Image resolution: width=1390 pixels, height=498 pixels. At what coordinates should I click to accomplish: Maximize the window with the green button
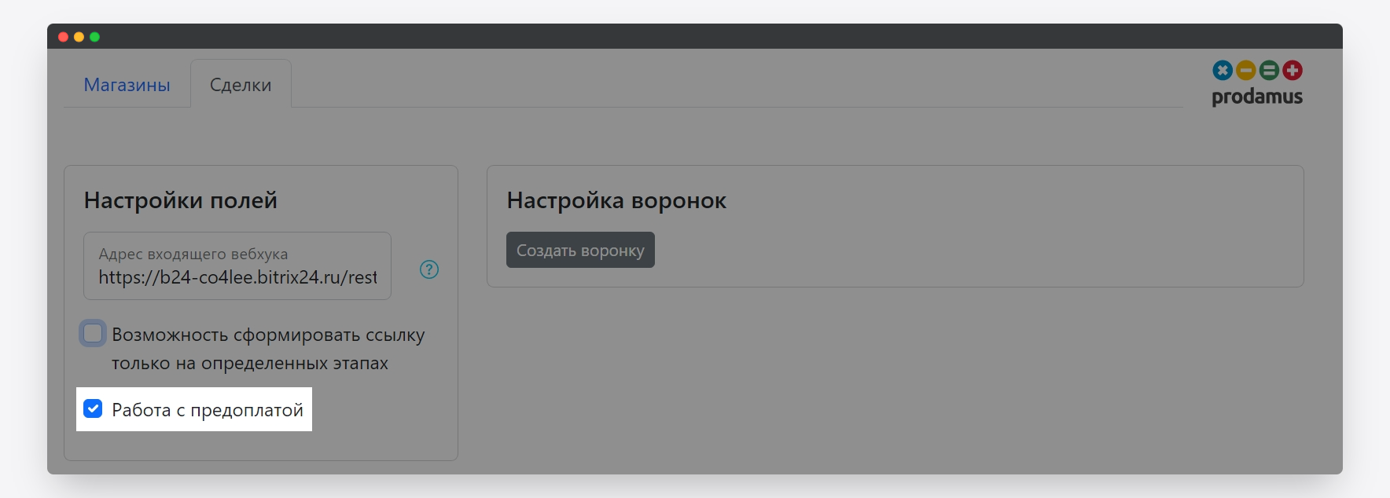94,37
